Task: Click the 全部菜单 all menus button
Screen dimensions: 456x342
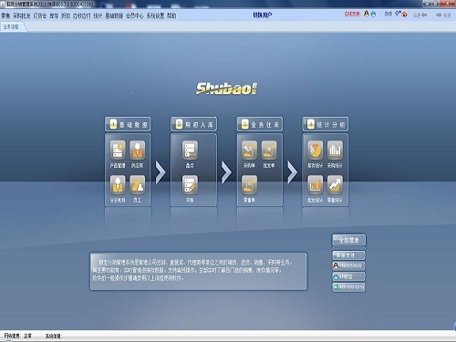Action: pyautogui.click(x=348, y=241)
